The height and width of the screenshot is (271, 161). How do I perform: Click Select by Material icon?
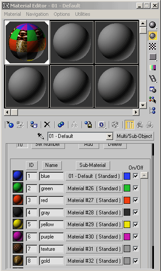tap(153, 100)
